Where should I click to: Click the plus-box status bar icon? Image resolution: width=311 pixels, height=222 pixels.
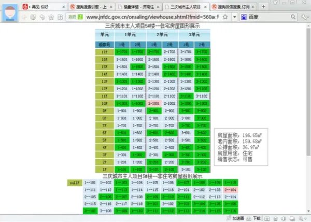point(267,218)
